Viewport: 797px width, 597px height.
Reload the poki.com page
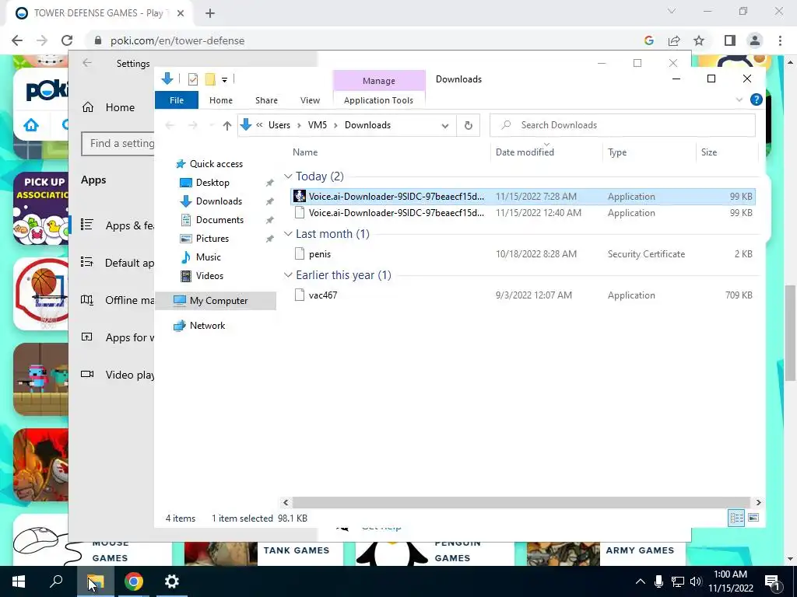[67, 40]
